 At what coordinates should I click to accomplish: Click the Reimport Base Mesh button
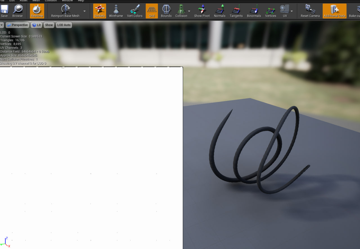[65, 11]
